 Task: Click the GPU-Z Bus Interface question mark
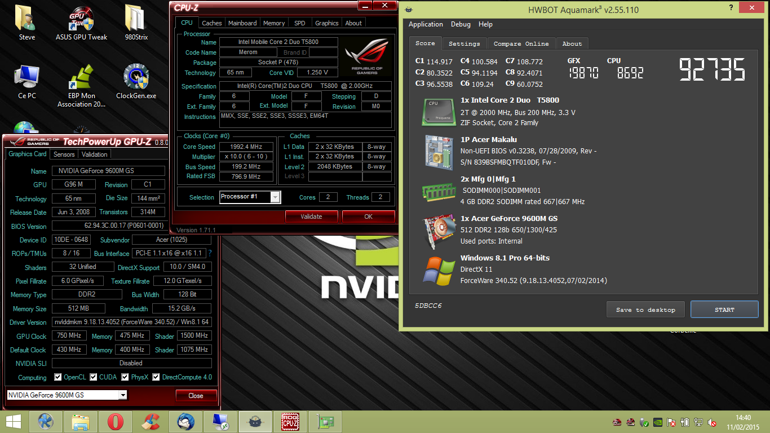click(x=210, y=254)
